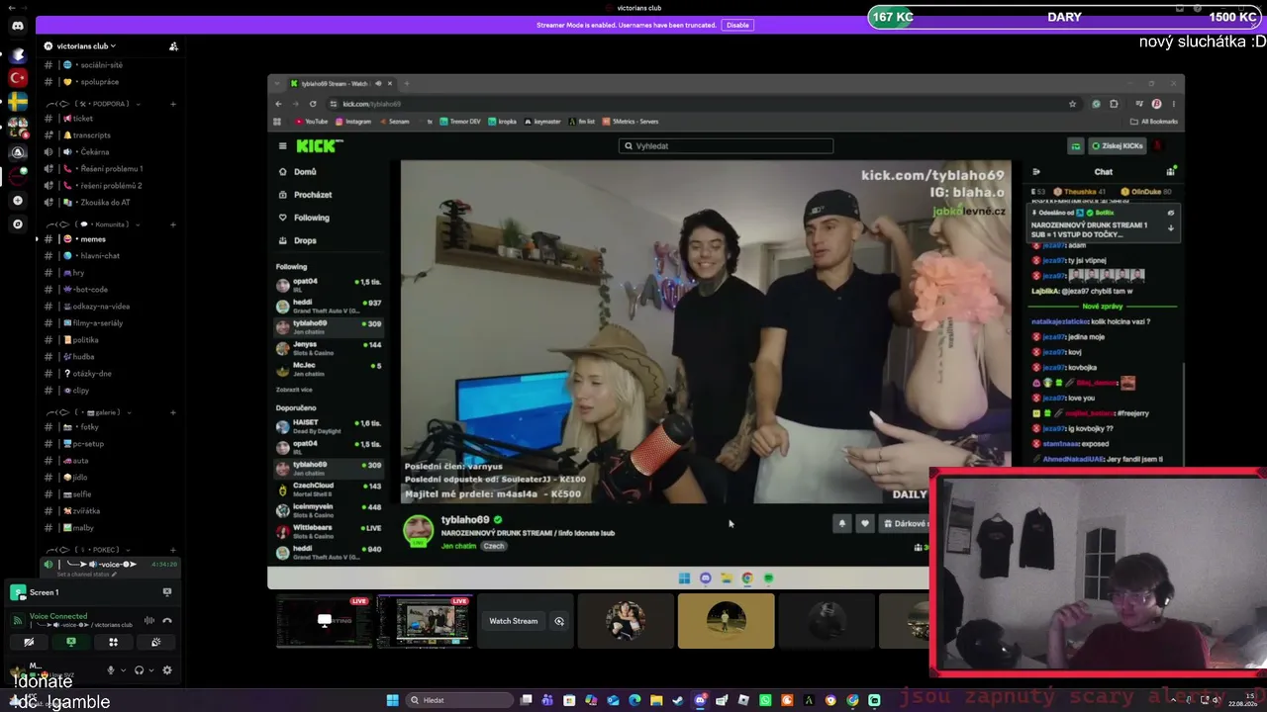Open the ticket channel
Image resolution: width=1267 pixels, height=712 pixels.
click(109, 119)
